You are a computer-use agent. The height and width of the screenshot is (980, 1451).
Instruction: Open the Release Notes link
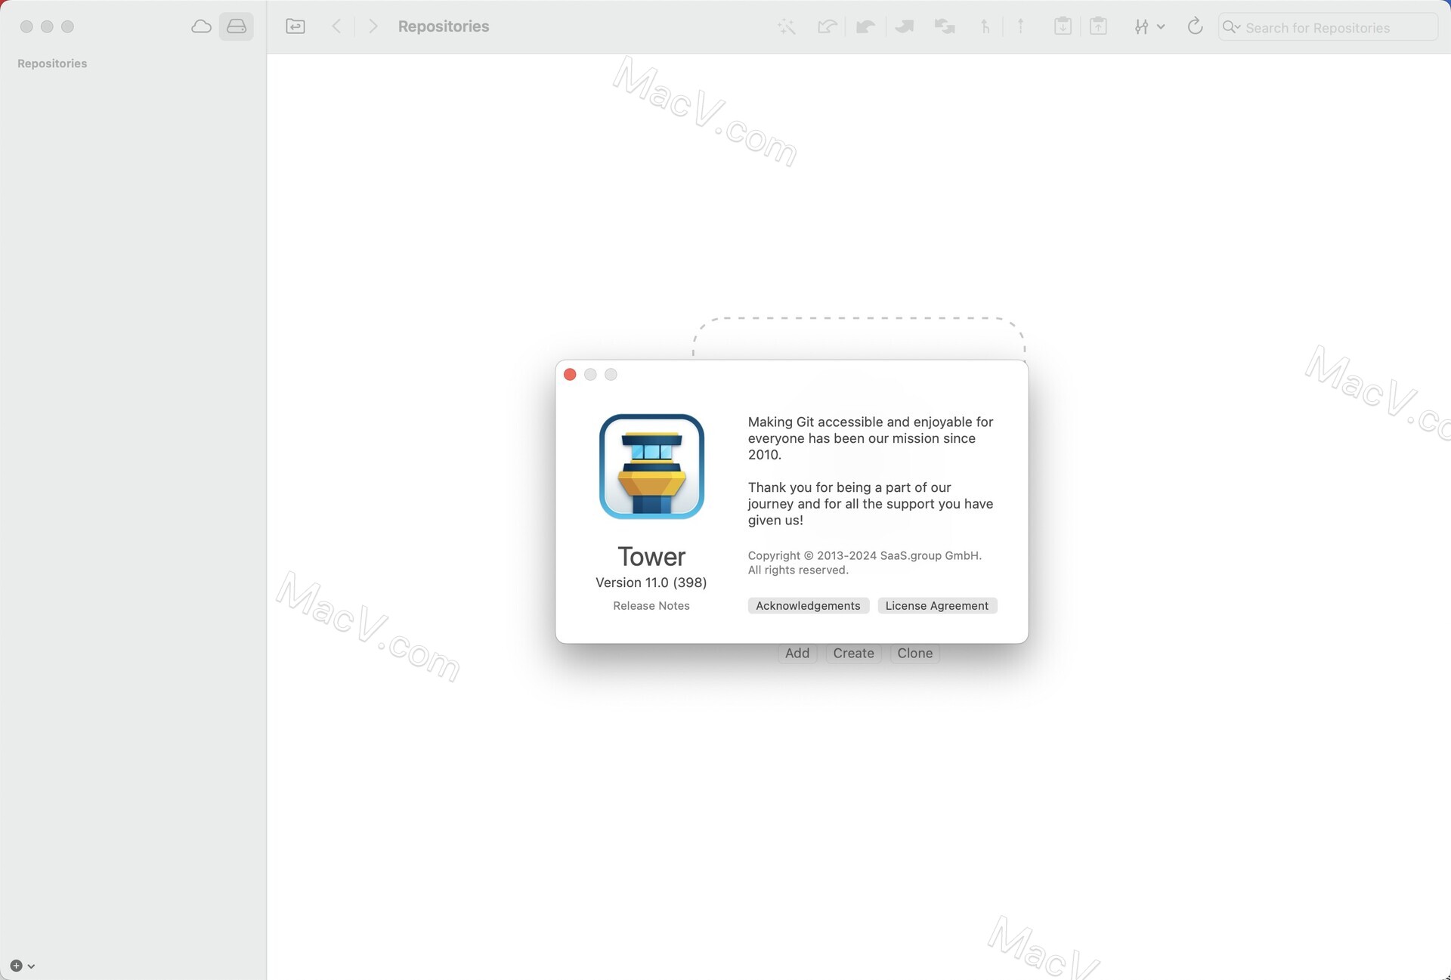(x=651, y=605)
